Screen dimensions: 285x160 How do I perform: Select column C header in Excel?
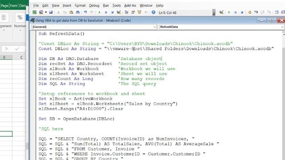pyautogui.click(x=21, y=57)
